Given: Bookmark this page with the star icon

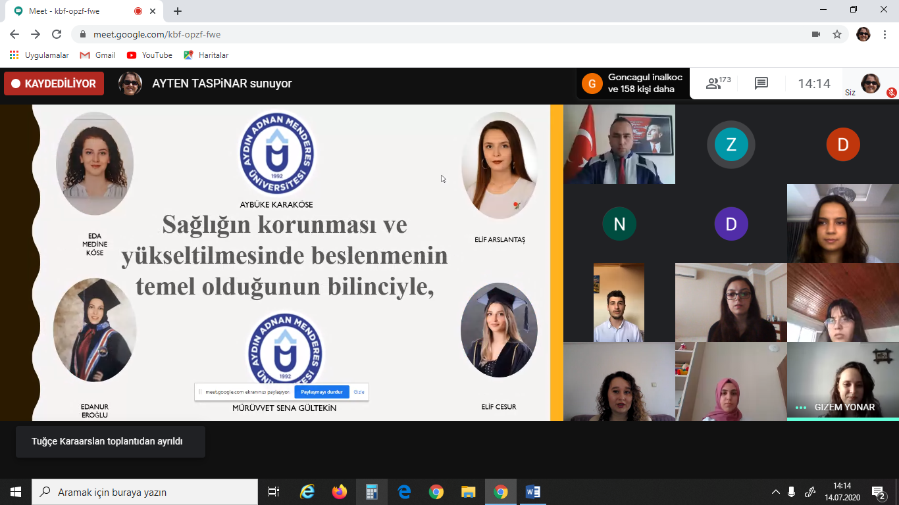Looking at the screenshot, I should tap(837, 34).
